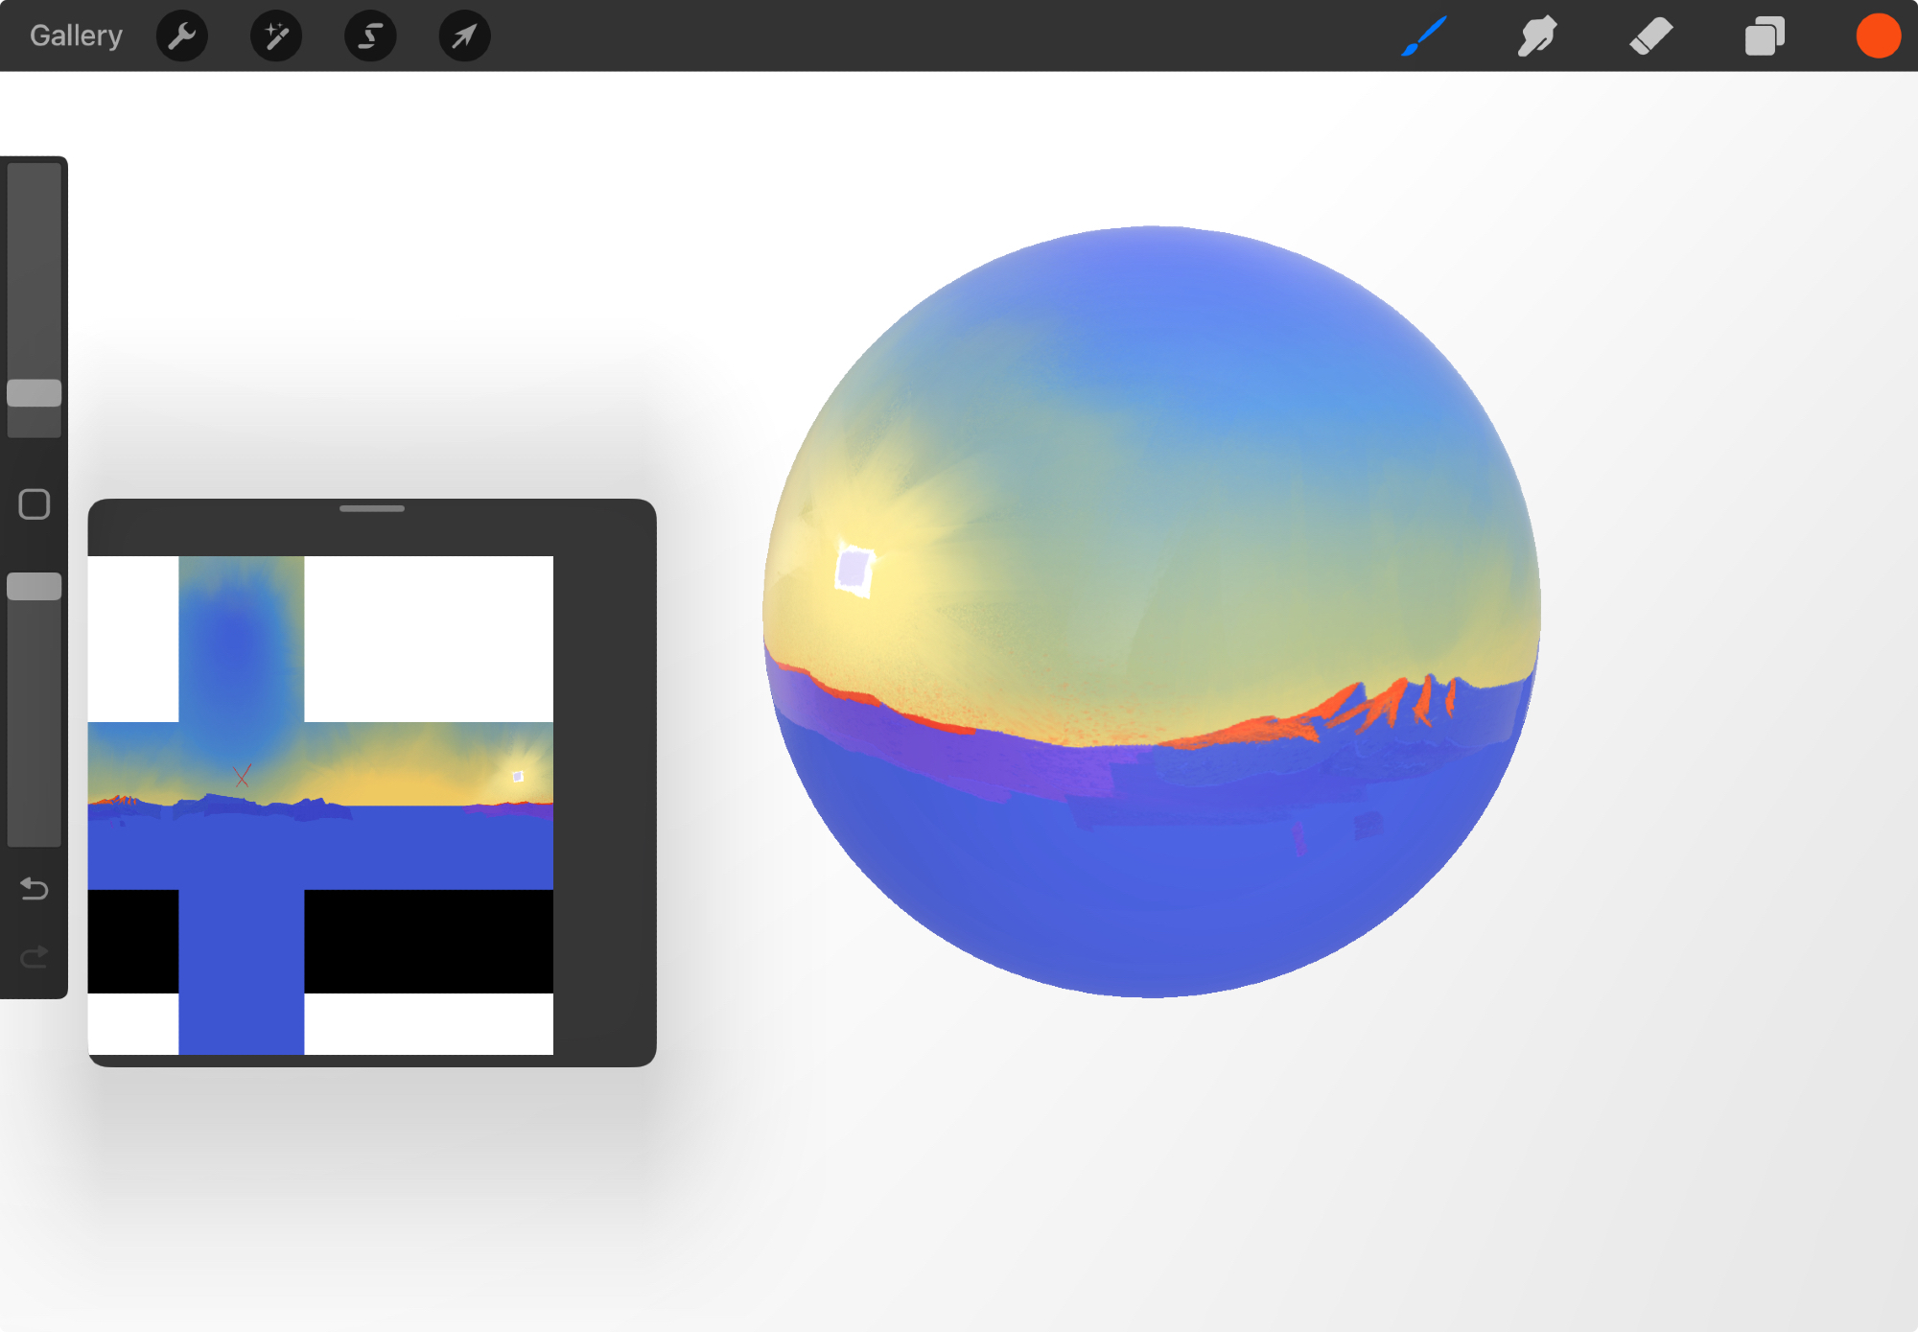Select the Brush tool
Screen dimensions: 1918x1332
coord(1424,36)
